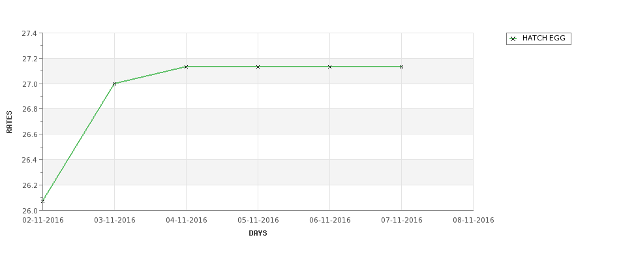The height and width of the screenshot is (280, 636).
Task: Click the 05-11-2016 x-axis label
Action: tap(258, 221)
